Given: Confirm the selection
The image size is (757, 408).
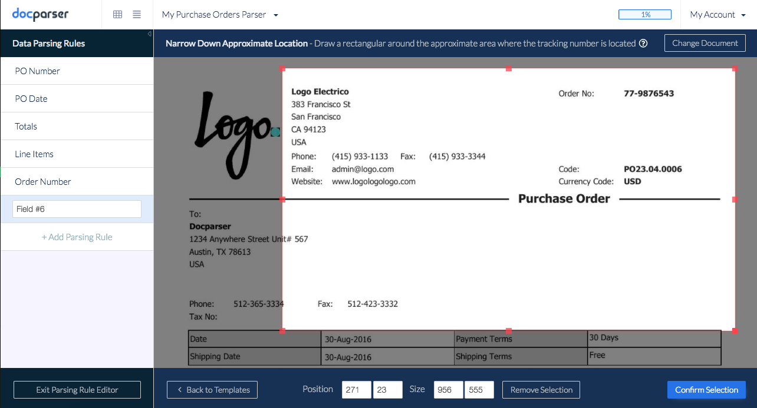Looking at the screenshot, I should [706, 390].
